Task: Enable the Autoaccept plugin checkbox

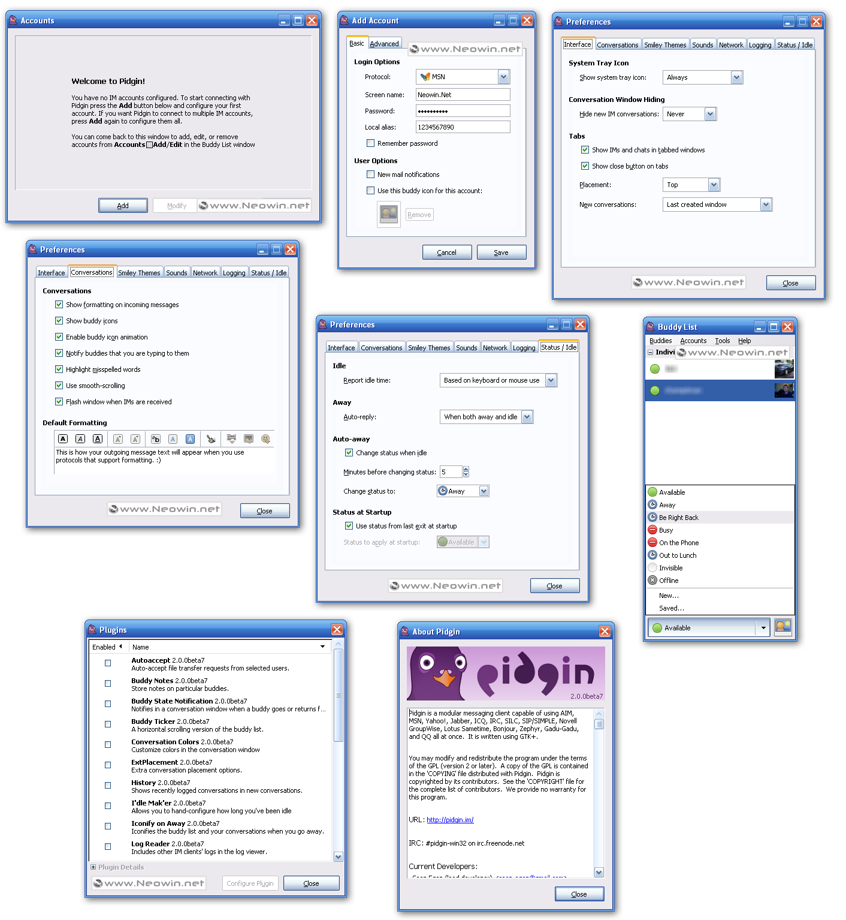Action: point(108,663)
